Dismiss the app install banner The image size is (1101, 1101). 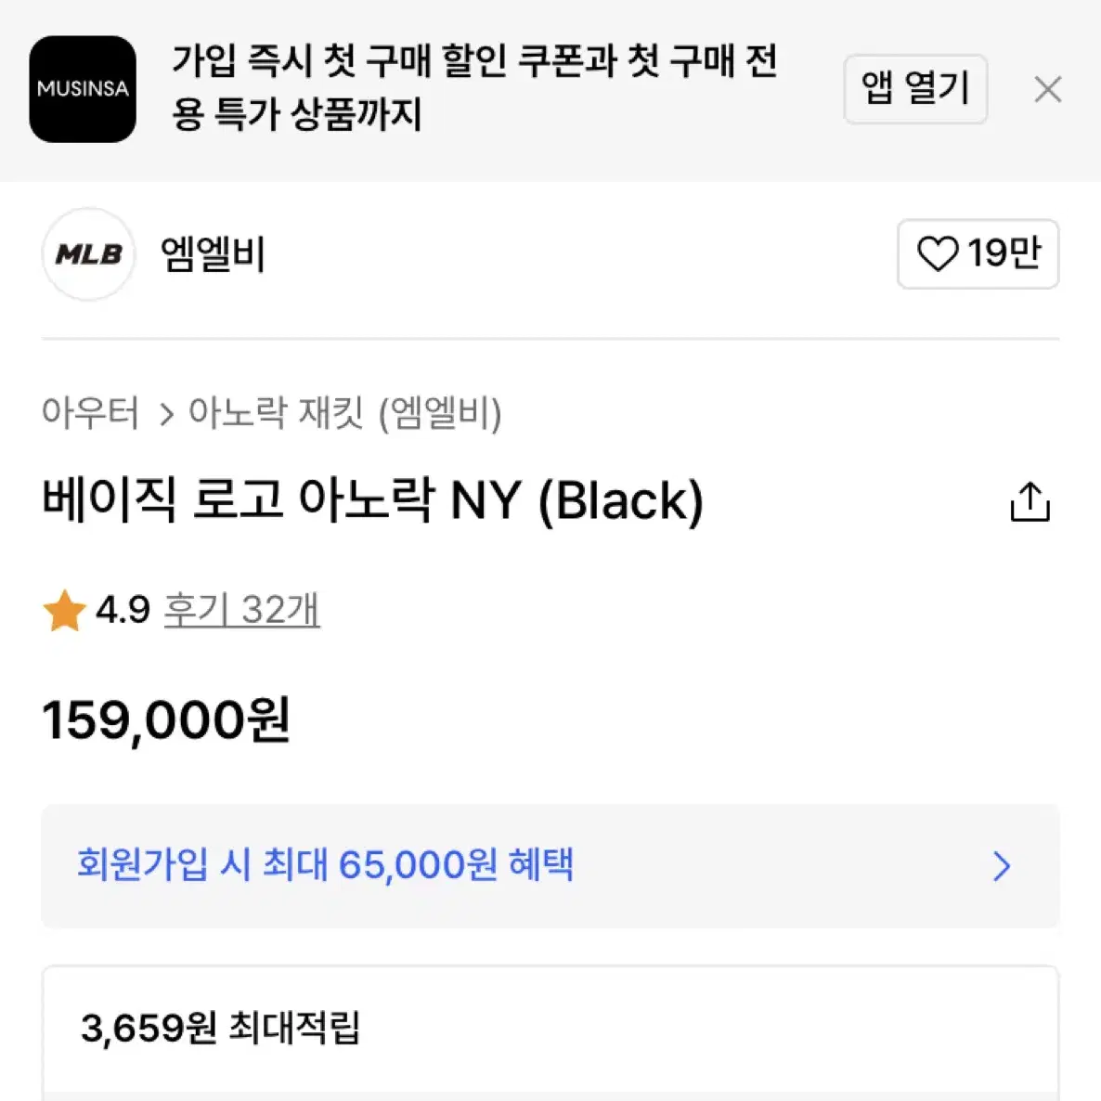point(1048,89)
